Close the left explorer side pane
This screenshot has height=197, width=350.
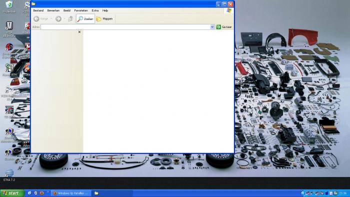click(79, 32)
